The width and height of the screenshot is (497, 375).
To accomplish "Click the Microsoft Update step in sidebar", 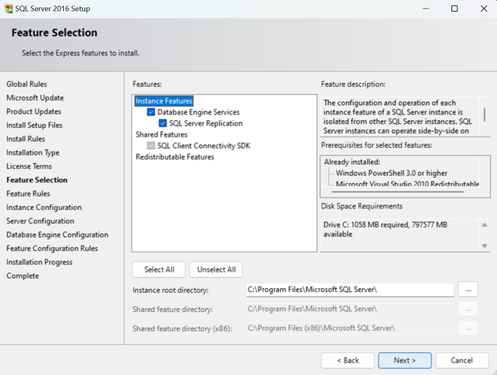I will pyautogui.click(x=35, y=98).
